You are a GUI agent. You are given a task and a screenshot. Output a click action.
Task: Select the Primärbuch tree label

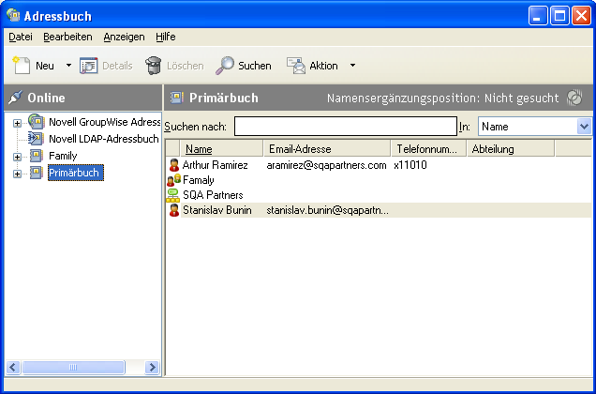tap(76, 173)
